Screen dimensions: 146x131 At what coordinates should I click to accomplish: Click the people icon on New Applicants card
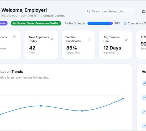pyautogui.click(x=52, y=39)
